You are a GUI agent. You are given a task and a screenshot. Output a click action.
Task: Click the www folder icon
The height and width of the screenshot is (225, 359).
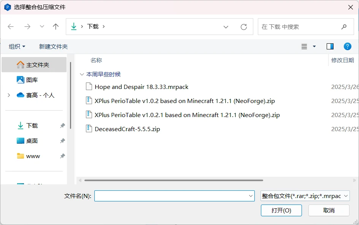coord(21,156)
